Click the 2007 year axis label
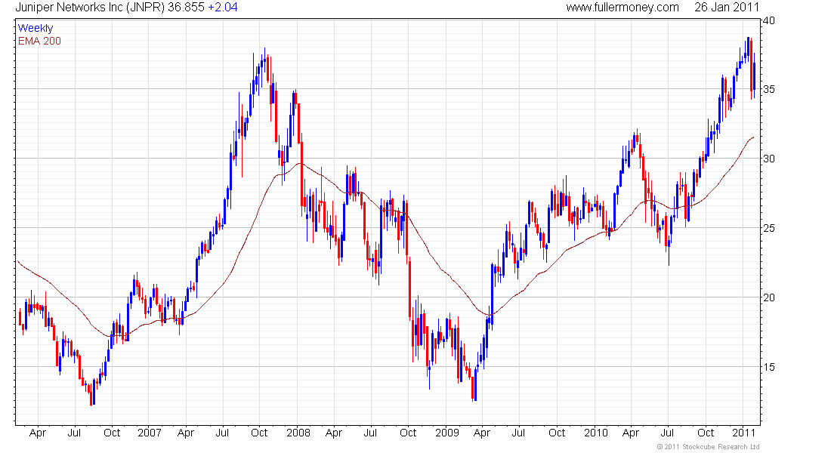This screenshot has width=831, height=453. 150,433
